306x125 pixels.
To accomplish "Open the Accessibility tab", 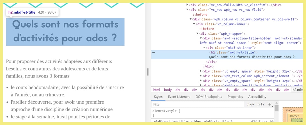I will click(x=257, y=97).
